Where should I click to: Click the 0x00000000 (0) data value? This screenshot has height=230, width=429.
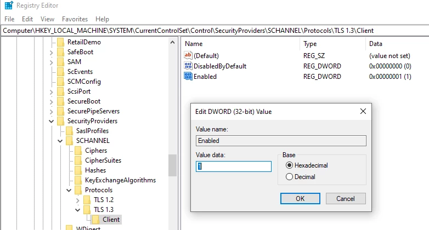pos(390,66)
